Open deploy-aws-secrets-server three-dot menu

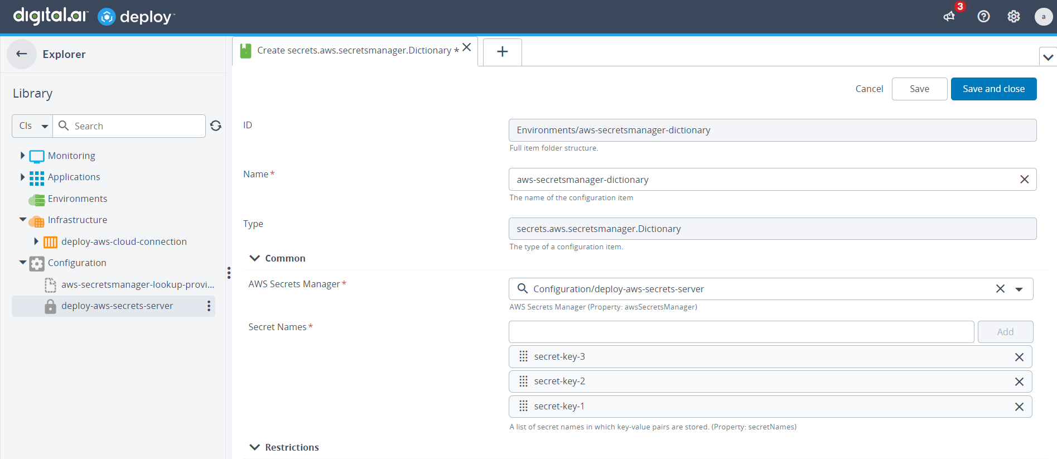click(x=209, y=306)
